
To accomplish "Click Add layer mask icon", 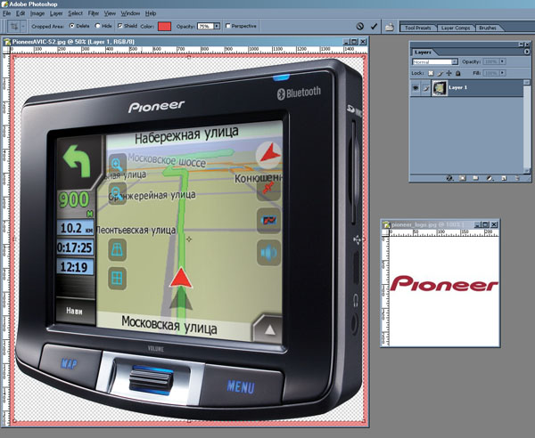I will [462, 178].
